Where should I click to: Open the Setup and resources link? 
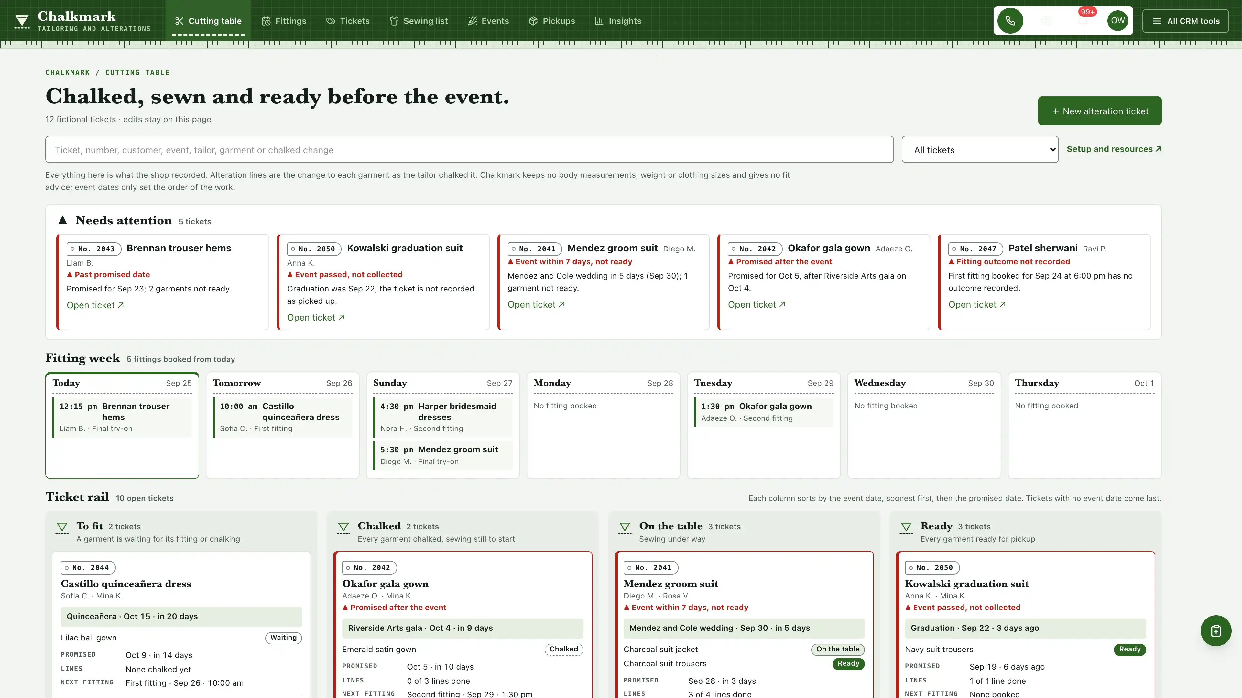(x=1114, y=149)
